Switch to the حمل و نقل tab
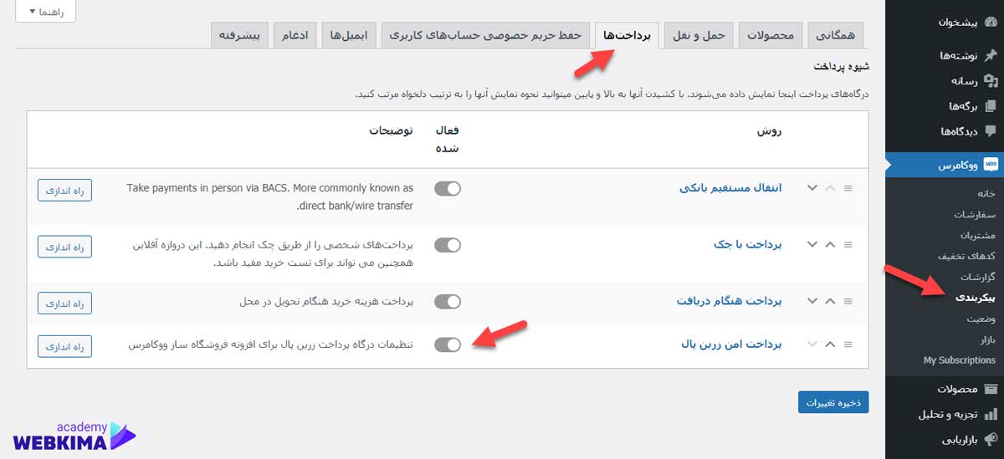Screen dimensions: 1004x459 click(699, 35)
